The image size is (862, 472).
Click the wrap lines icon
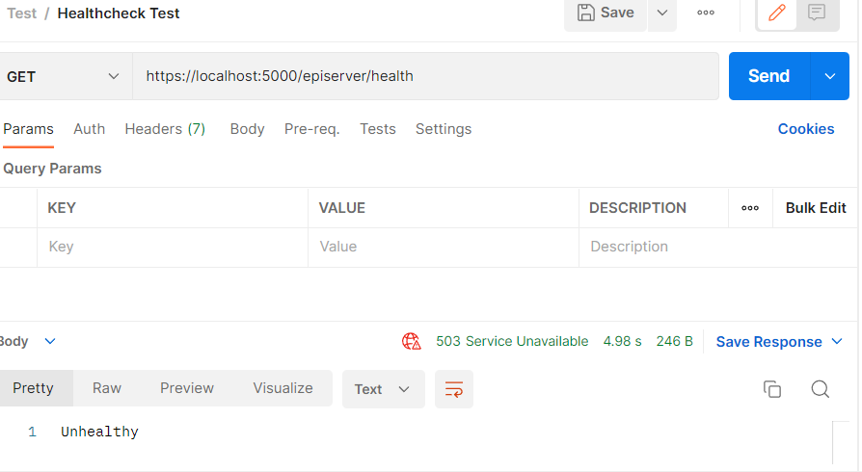tap(453, 389)
